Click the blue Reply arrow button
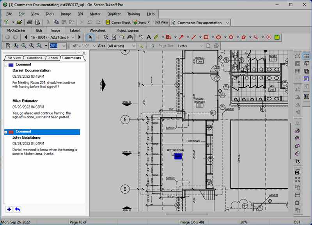 (18, 209)
